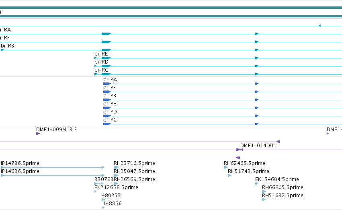Screen dimensions: 342x210
Task: Click the EK154604.5prime EST label
Action: point(277,179)
